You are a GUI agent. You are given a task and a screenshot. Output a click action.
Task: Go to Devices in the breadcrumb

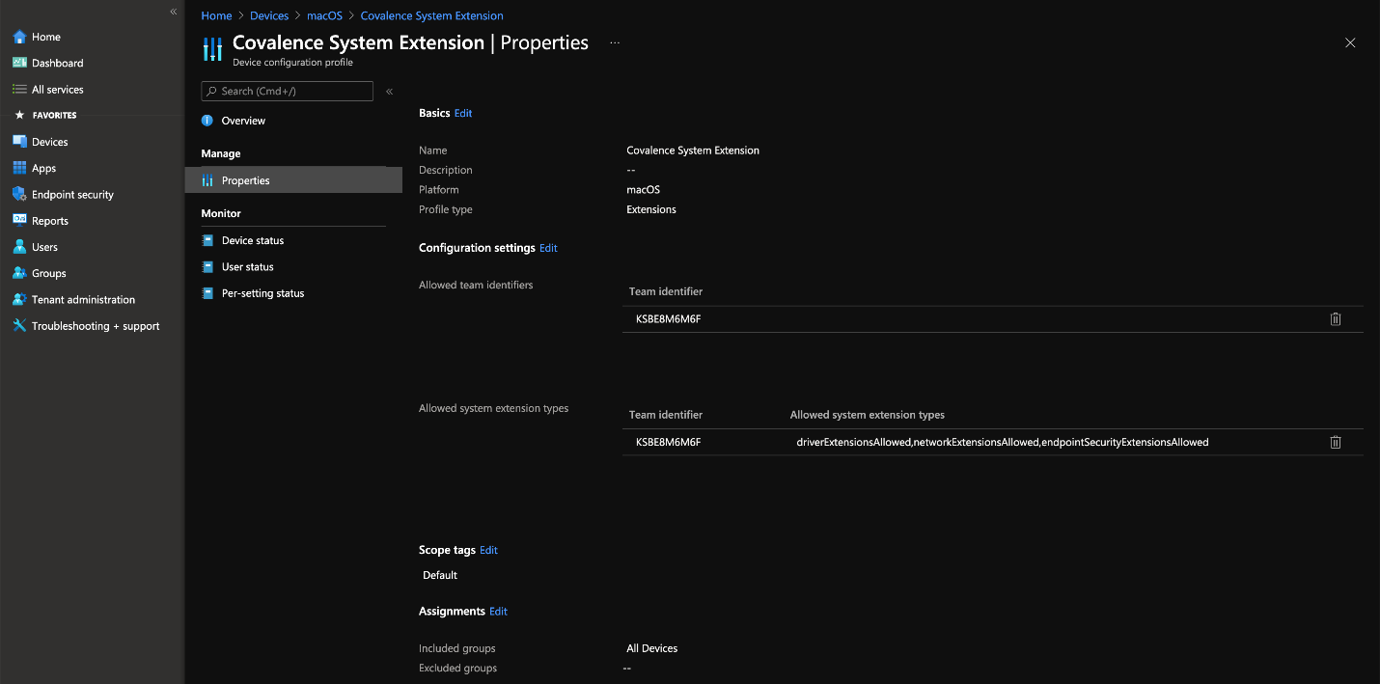(269, 15)
